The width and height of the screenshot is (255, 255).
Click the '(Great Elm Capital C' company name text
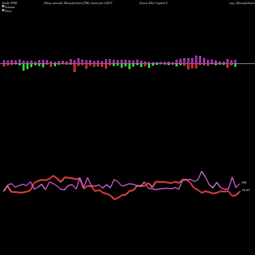click(x=154, y=3)
